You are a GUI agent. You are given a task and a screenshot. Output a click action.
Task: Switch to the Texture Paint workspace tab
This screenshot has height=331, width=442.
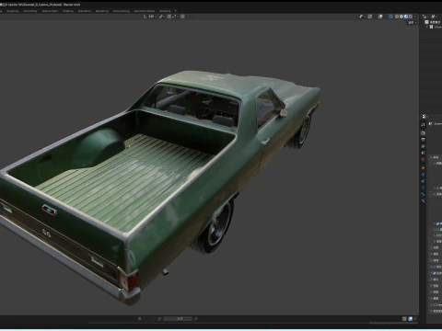pos(50,11)
